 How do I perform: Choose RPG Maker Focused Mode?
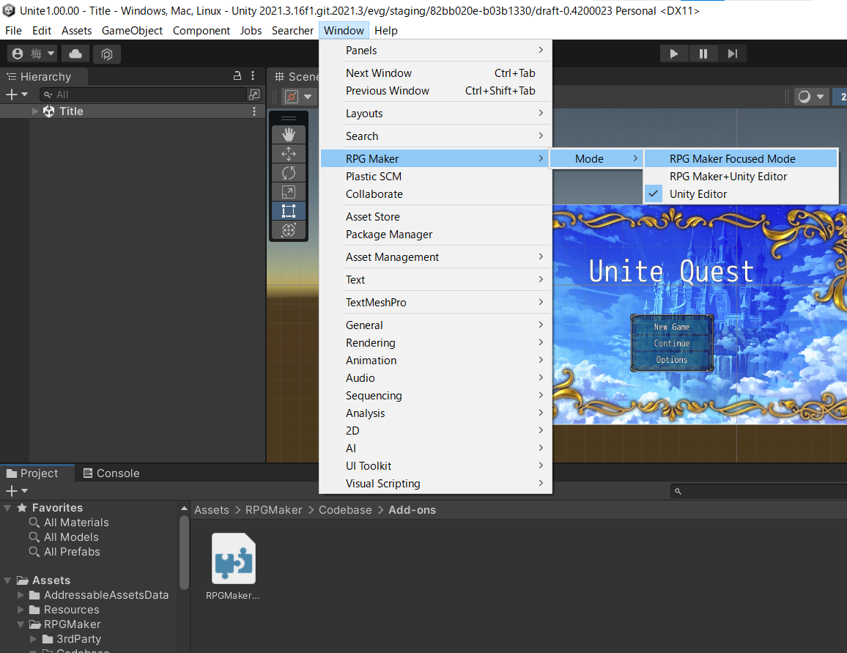tap(741, 159)
